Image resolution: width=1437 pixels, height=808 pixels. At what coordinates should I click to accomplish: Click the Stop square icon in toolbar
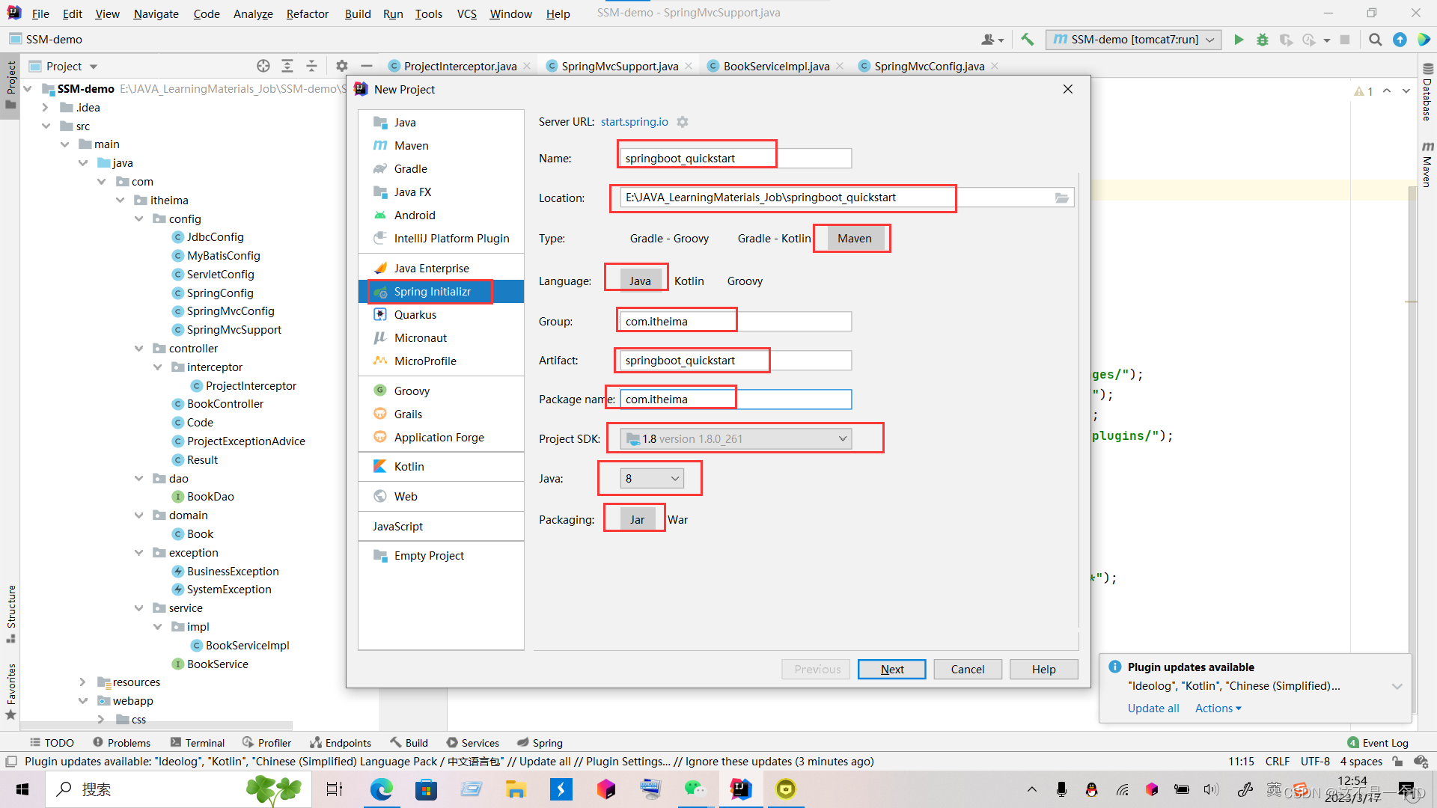point(1345,40)
